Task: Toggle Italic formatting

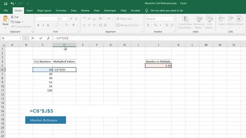Action: click(x=43, y=25)
